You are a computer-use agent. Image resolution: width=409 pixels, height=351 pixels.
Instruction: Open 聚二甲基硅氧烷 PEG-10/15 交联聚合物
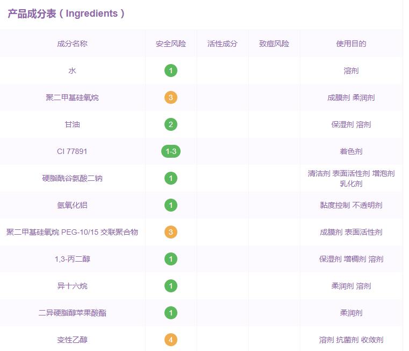tap(72, 232)
